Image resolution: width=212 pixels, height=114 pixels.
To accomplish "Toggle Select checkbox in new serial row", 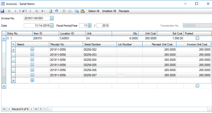I will pos(32,80).
